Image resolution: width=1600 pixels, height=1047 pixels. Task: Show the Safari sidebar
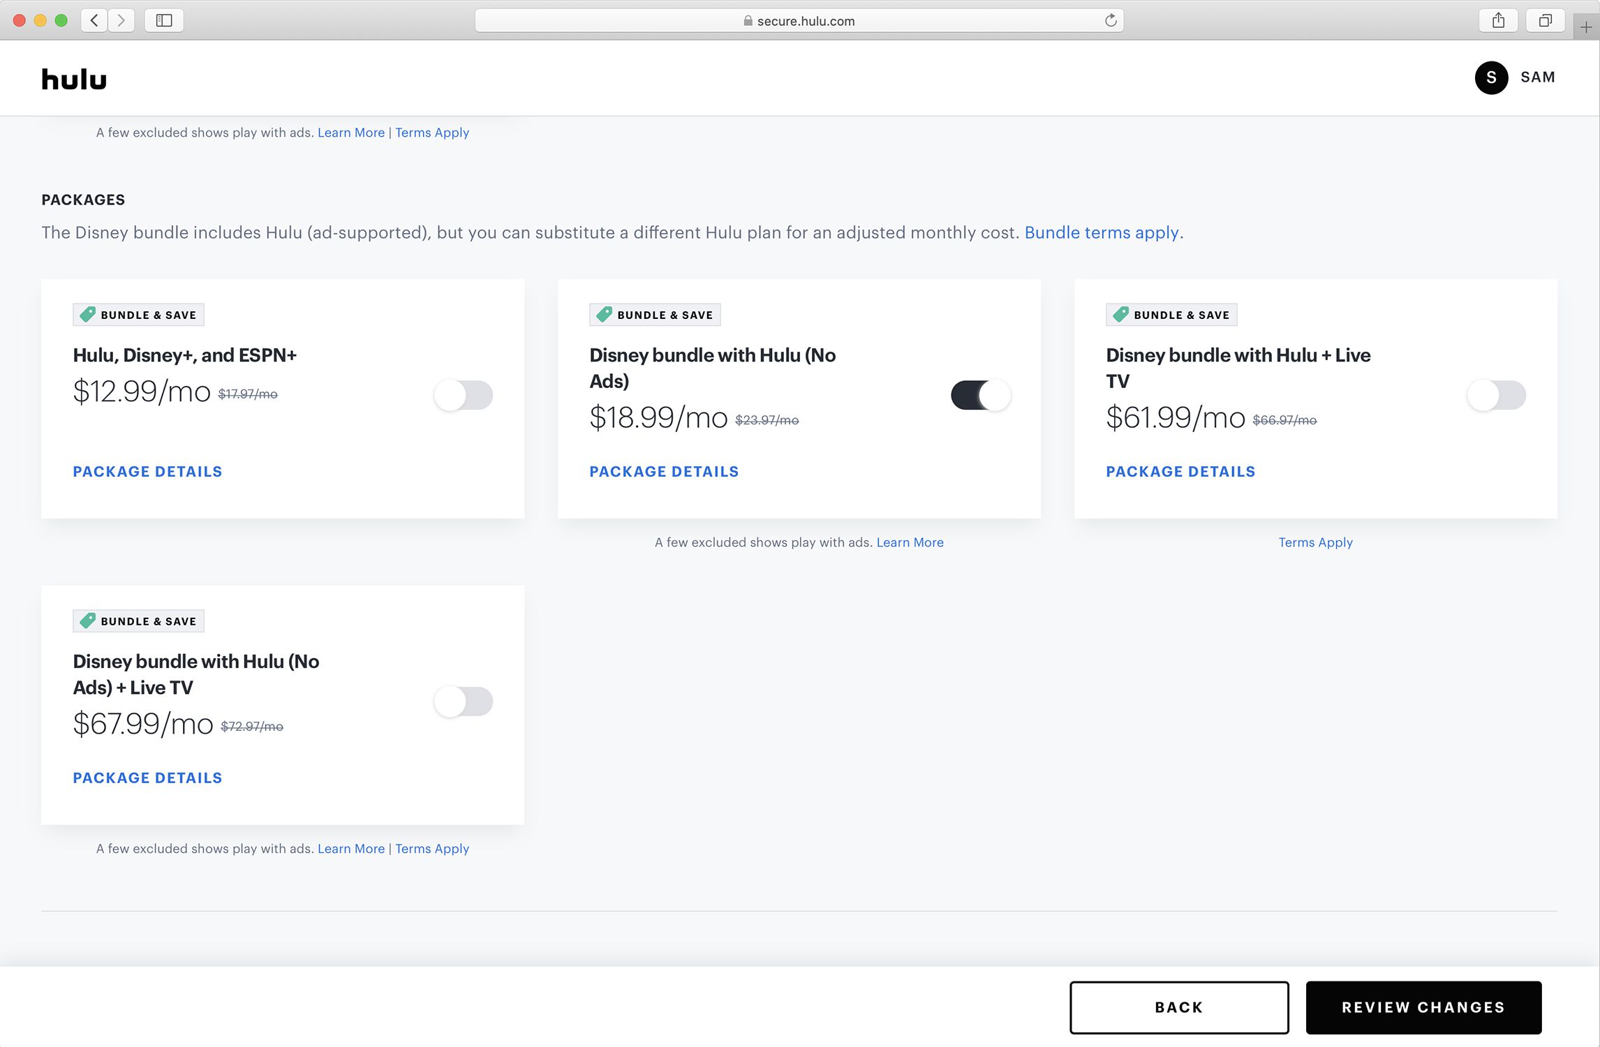click(x=164, y=20)
